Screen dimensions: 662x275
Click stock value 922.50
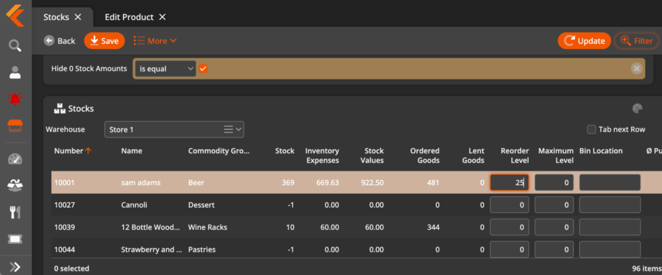[x=372, y=183]
